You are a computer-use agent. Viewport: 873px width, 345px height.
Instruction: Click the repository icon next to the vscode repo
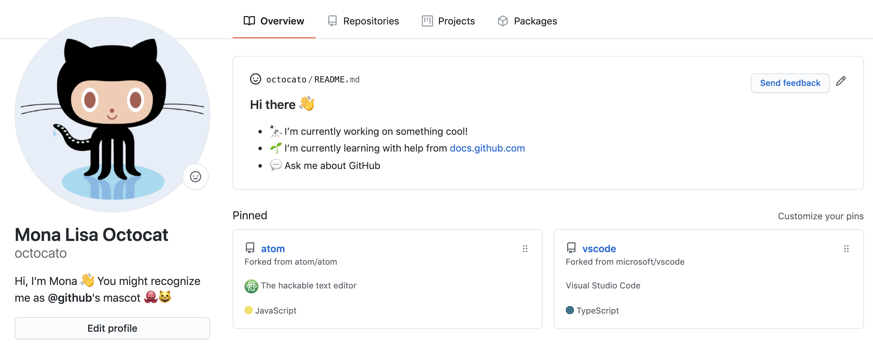(x=572, y=248)
